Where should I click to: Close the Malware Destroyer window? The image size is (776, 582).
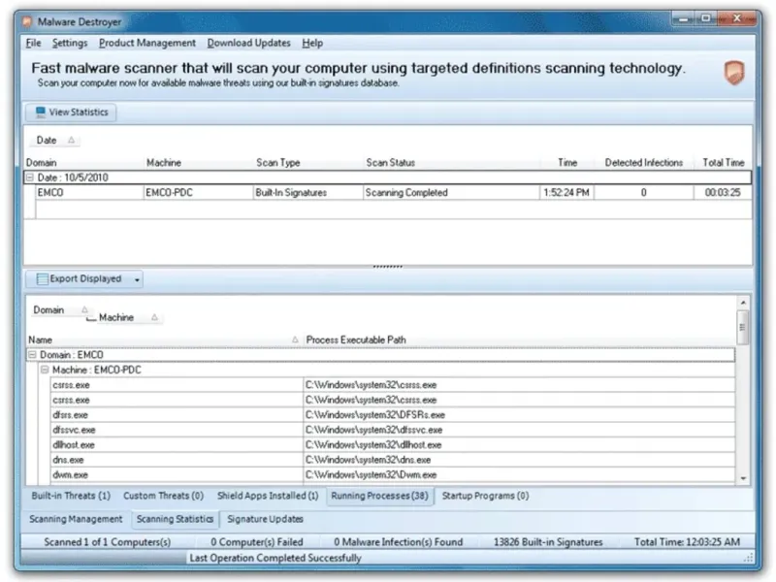coord(737,19)
